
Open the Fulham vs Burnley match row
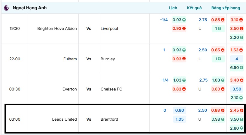pos(89,59)
